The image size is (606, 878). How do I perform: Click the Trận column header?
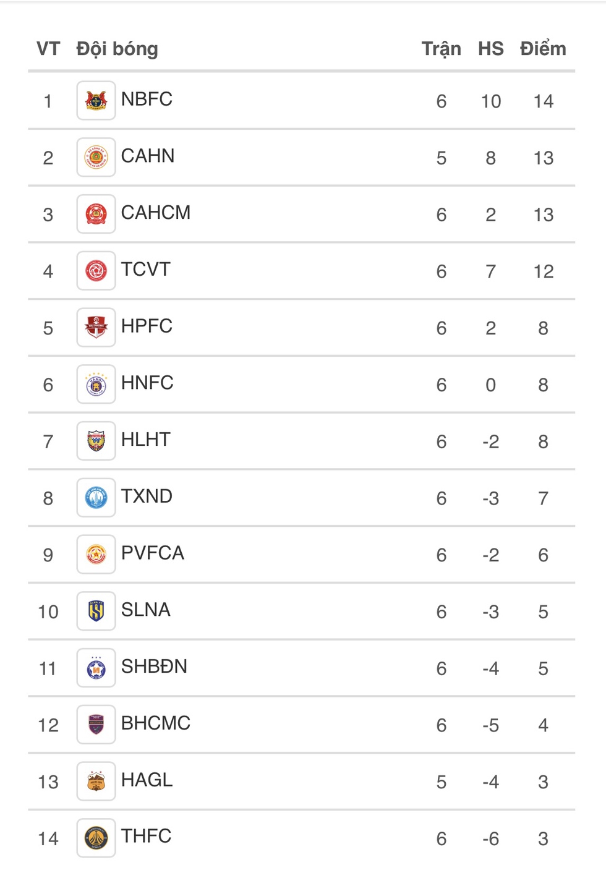click(441, 49)
